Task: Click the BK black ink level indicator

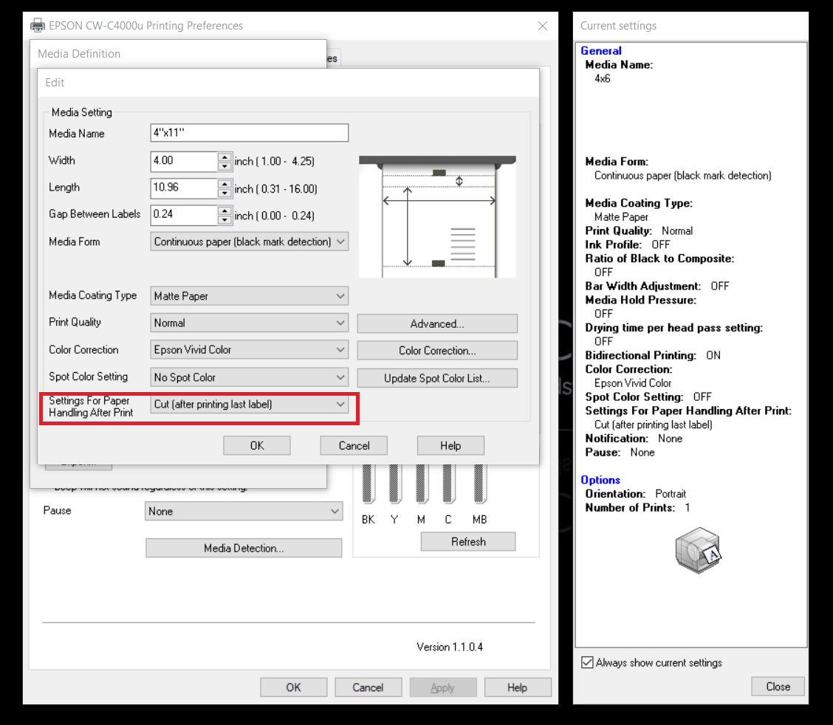Action: 368,484
